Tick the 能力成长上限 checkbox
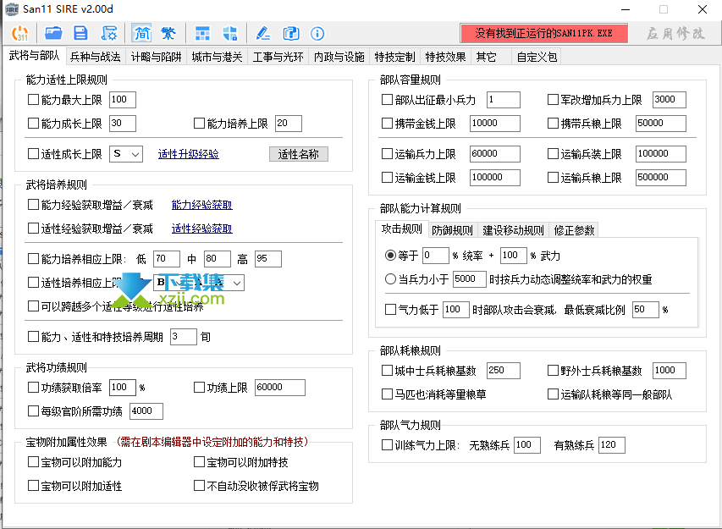 pos(33,123)
